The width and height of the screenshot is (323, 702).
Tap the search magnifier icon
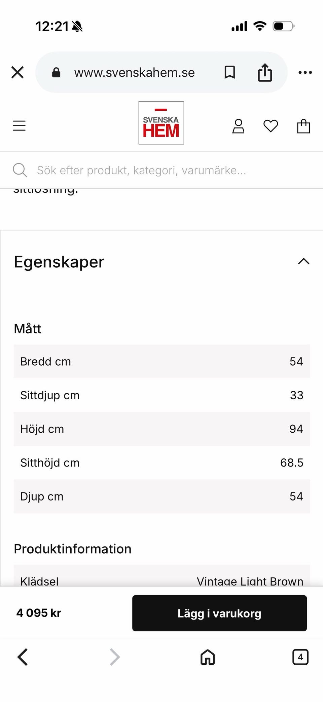pyautogui.click(x=20, y=170)
